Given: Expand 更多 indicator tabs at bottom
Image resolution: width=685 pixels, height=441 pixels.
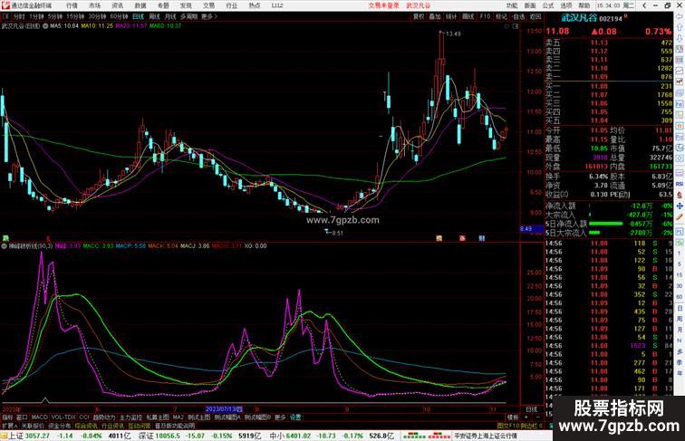Looking at the screenshot, I should [x=280, y=417].
